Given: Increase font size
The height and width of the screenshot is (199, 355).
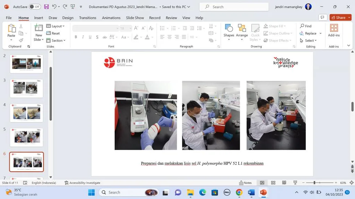Looking at the screenshot, I should (x=136, y=28).
